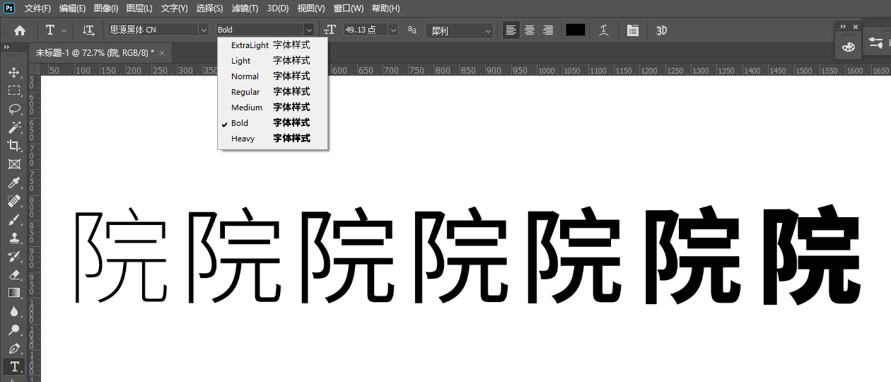Screen dimensions: 891x382
Task: Open the 思源黑体 CN font family dropdown
Action: tap(204, 30)
